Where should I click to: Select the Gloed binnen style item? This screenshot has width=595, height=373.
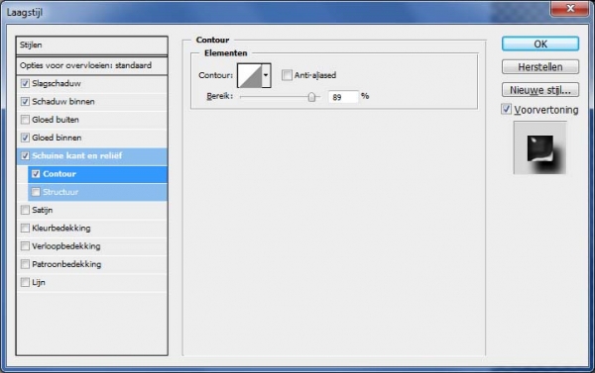point(92,138)
